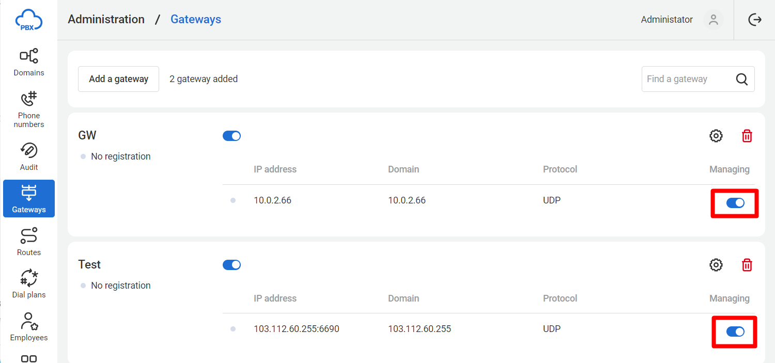
Task: Delete the GW gateway
Action: (747, 136)
